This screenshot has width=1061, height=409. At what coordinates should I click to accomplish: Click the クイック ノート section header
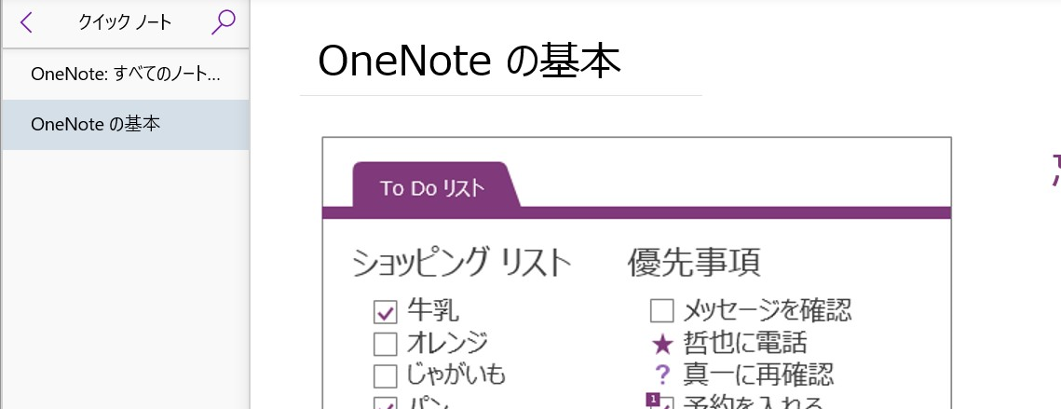125,22
